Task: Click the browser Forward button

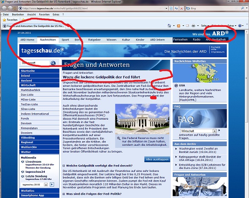Action: point(10,8)
